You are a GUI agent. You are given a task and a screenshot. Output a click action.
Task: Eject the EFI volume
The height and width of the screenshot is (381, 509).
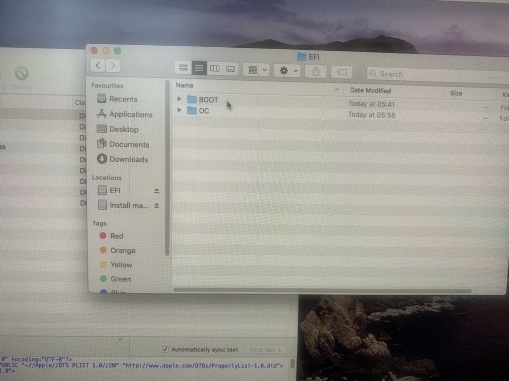click(156, 191)
